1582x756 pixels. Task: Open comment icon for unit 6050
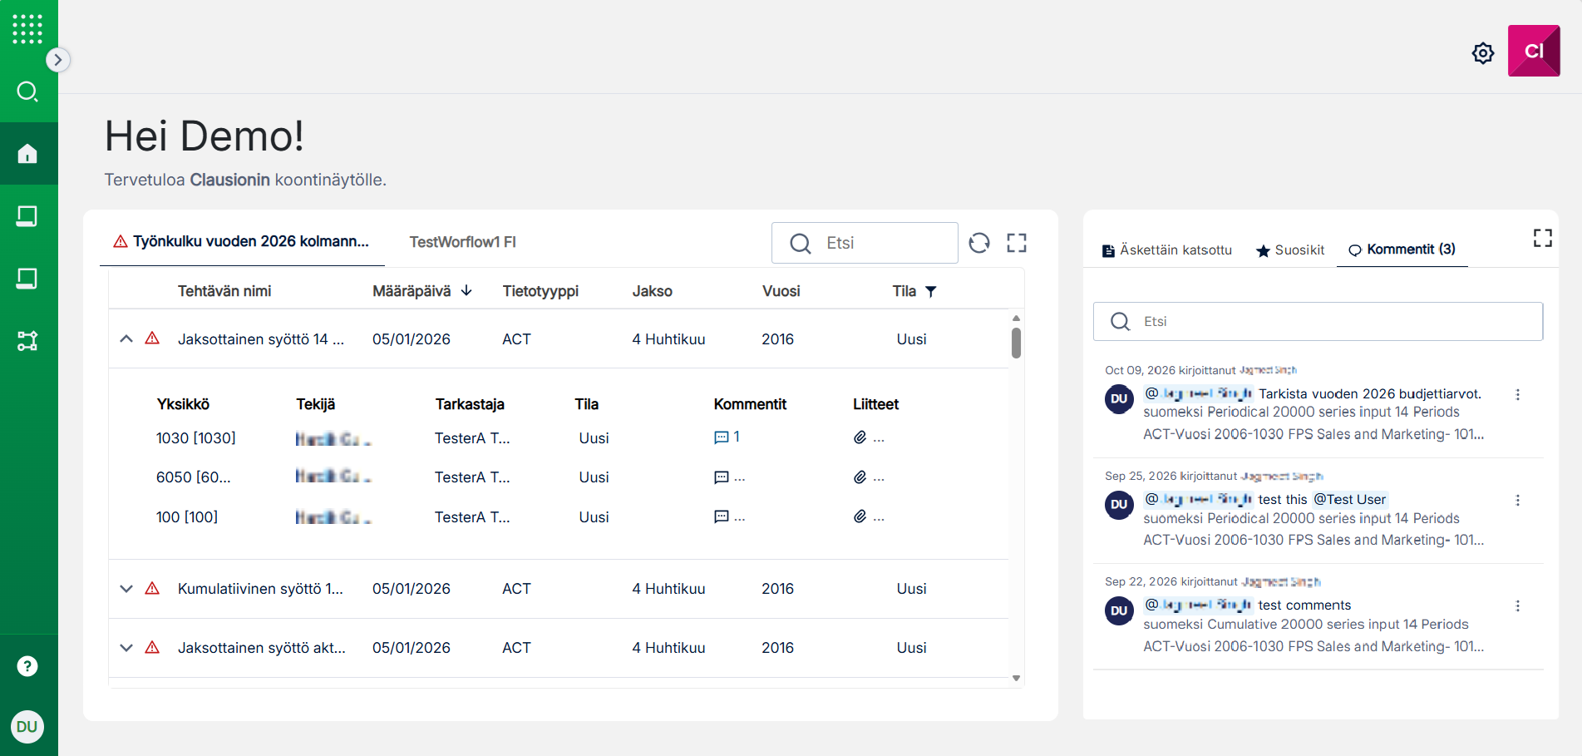[x=721, y=477]
